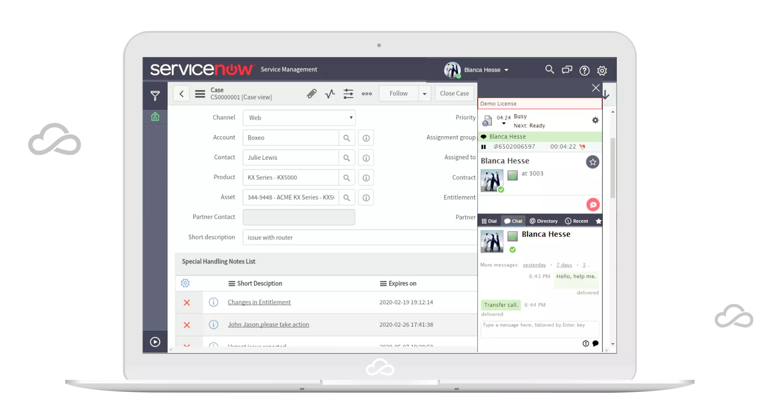Click the Follow button

398,93
